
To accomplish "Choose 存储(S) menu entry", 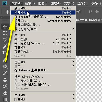I will pyautogui.click(x=43, y=47).
